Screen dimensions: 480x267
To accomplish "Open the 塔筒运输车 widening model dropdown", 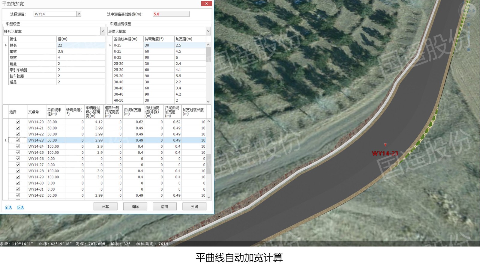I will point(208,31).
